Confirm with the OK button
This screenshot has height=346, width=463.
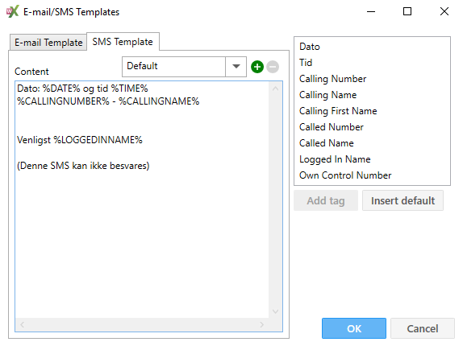click(x=354, y=328)
